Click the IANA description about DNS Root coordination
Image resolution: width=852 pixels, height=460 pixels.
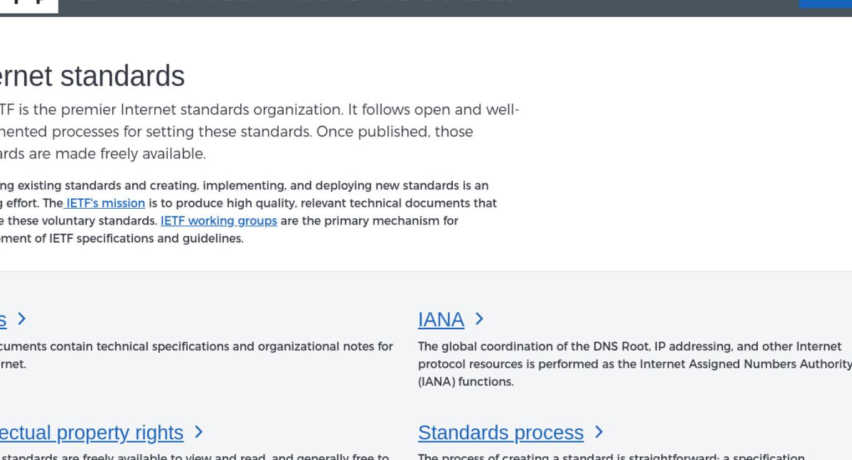pyautogui.click(x=635, y=364)
